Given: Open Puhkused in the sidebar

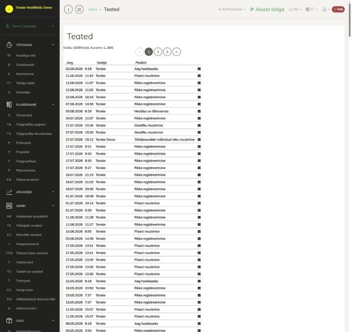Looking at the screenshot, I should coord(23,143).
